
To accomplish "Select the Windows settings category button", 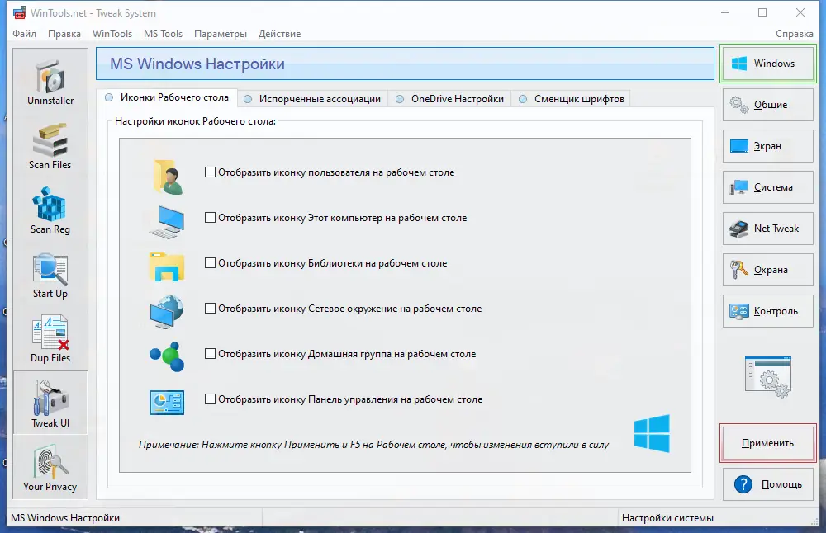I will [x=767, y=64].
